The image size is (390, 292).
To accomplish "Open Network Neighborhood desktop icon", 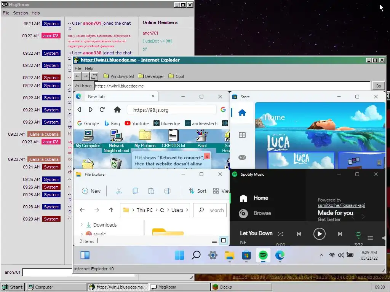I will pos(117,141).
